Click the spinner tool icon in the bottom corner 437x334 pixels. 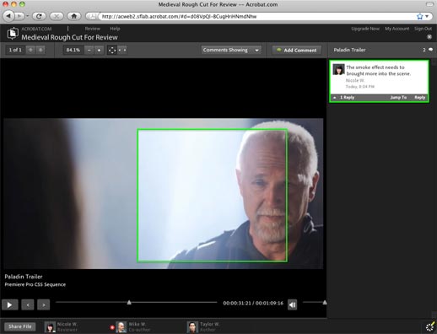[x=429, y=327]
